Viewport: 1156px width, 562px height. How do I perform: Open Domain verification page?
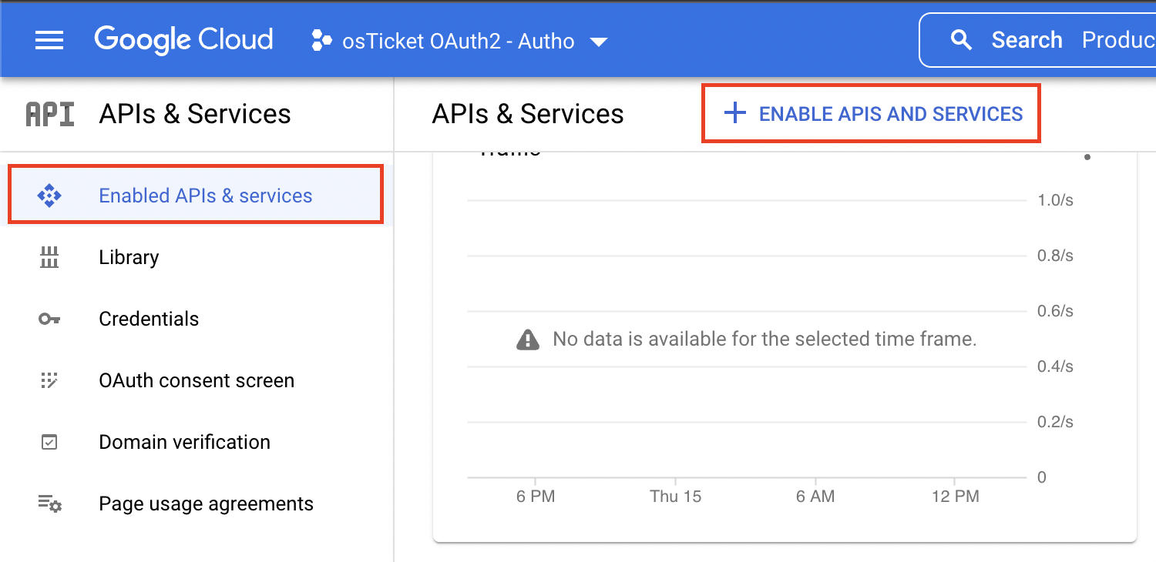185,442
